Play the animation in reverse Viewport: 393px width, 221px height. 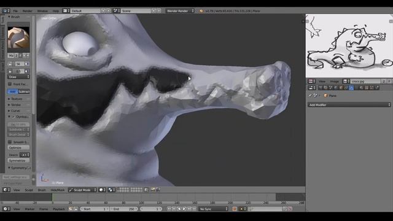pyautogui.click(x=179, y=209)
